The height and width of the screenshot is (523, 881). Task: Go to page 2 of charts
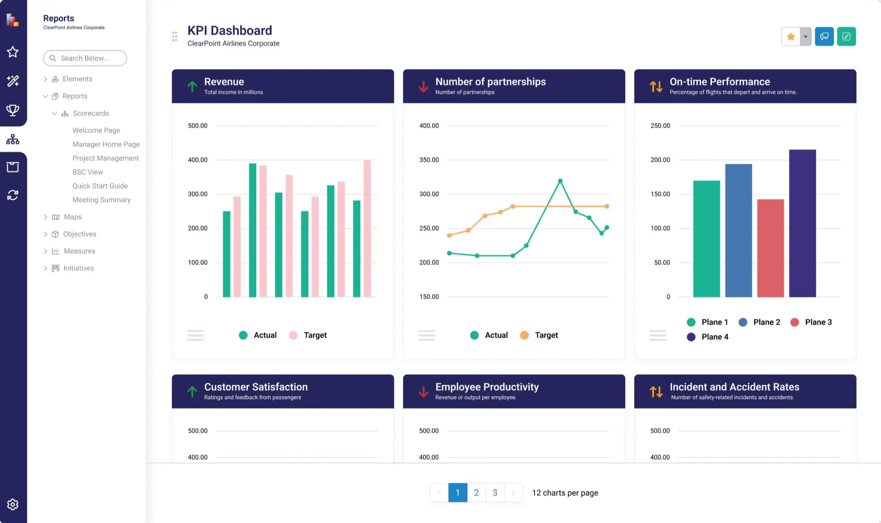coord(476,492)
